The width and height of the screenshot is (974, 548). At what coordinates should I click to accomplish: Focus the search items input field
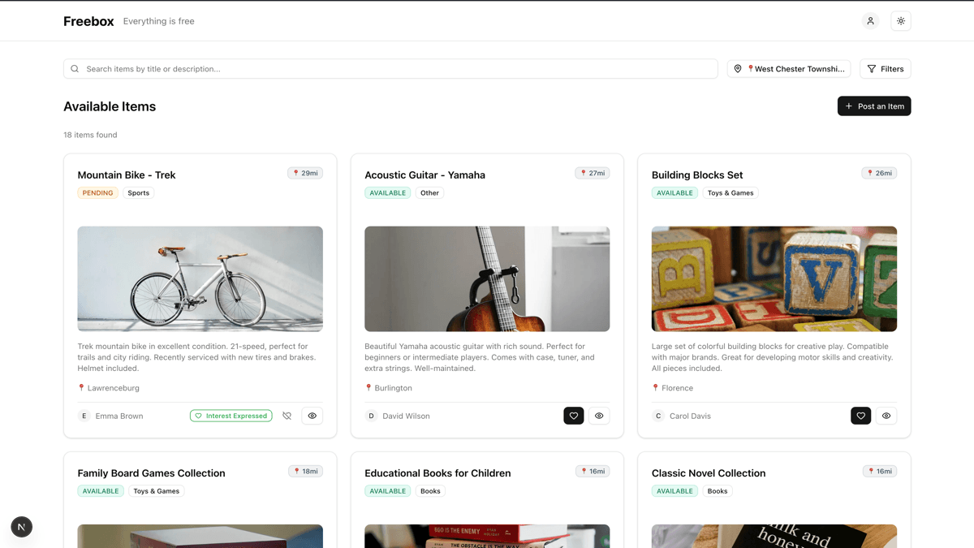[398, 69]
